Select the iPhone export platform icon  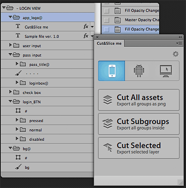pos(112,71)
